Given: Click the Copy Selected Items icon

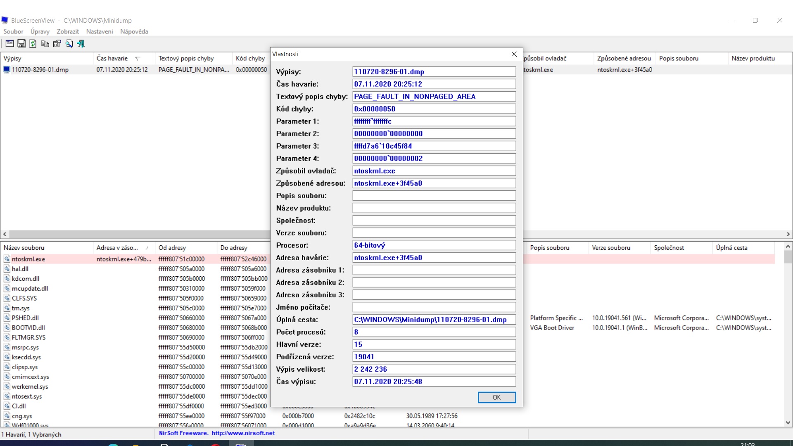Looking at the screenshot, I should [45, 44].
